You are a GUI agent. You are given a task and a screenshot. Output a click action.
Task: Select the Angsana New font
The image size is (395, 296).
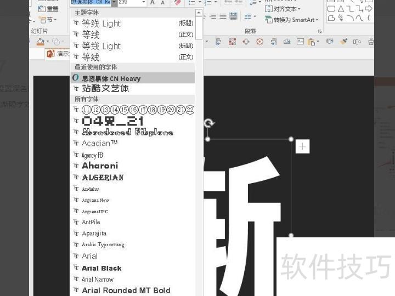pyautogui.click(x=133, y=200)
